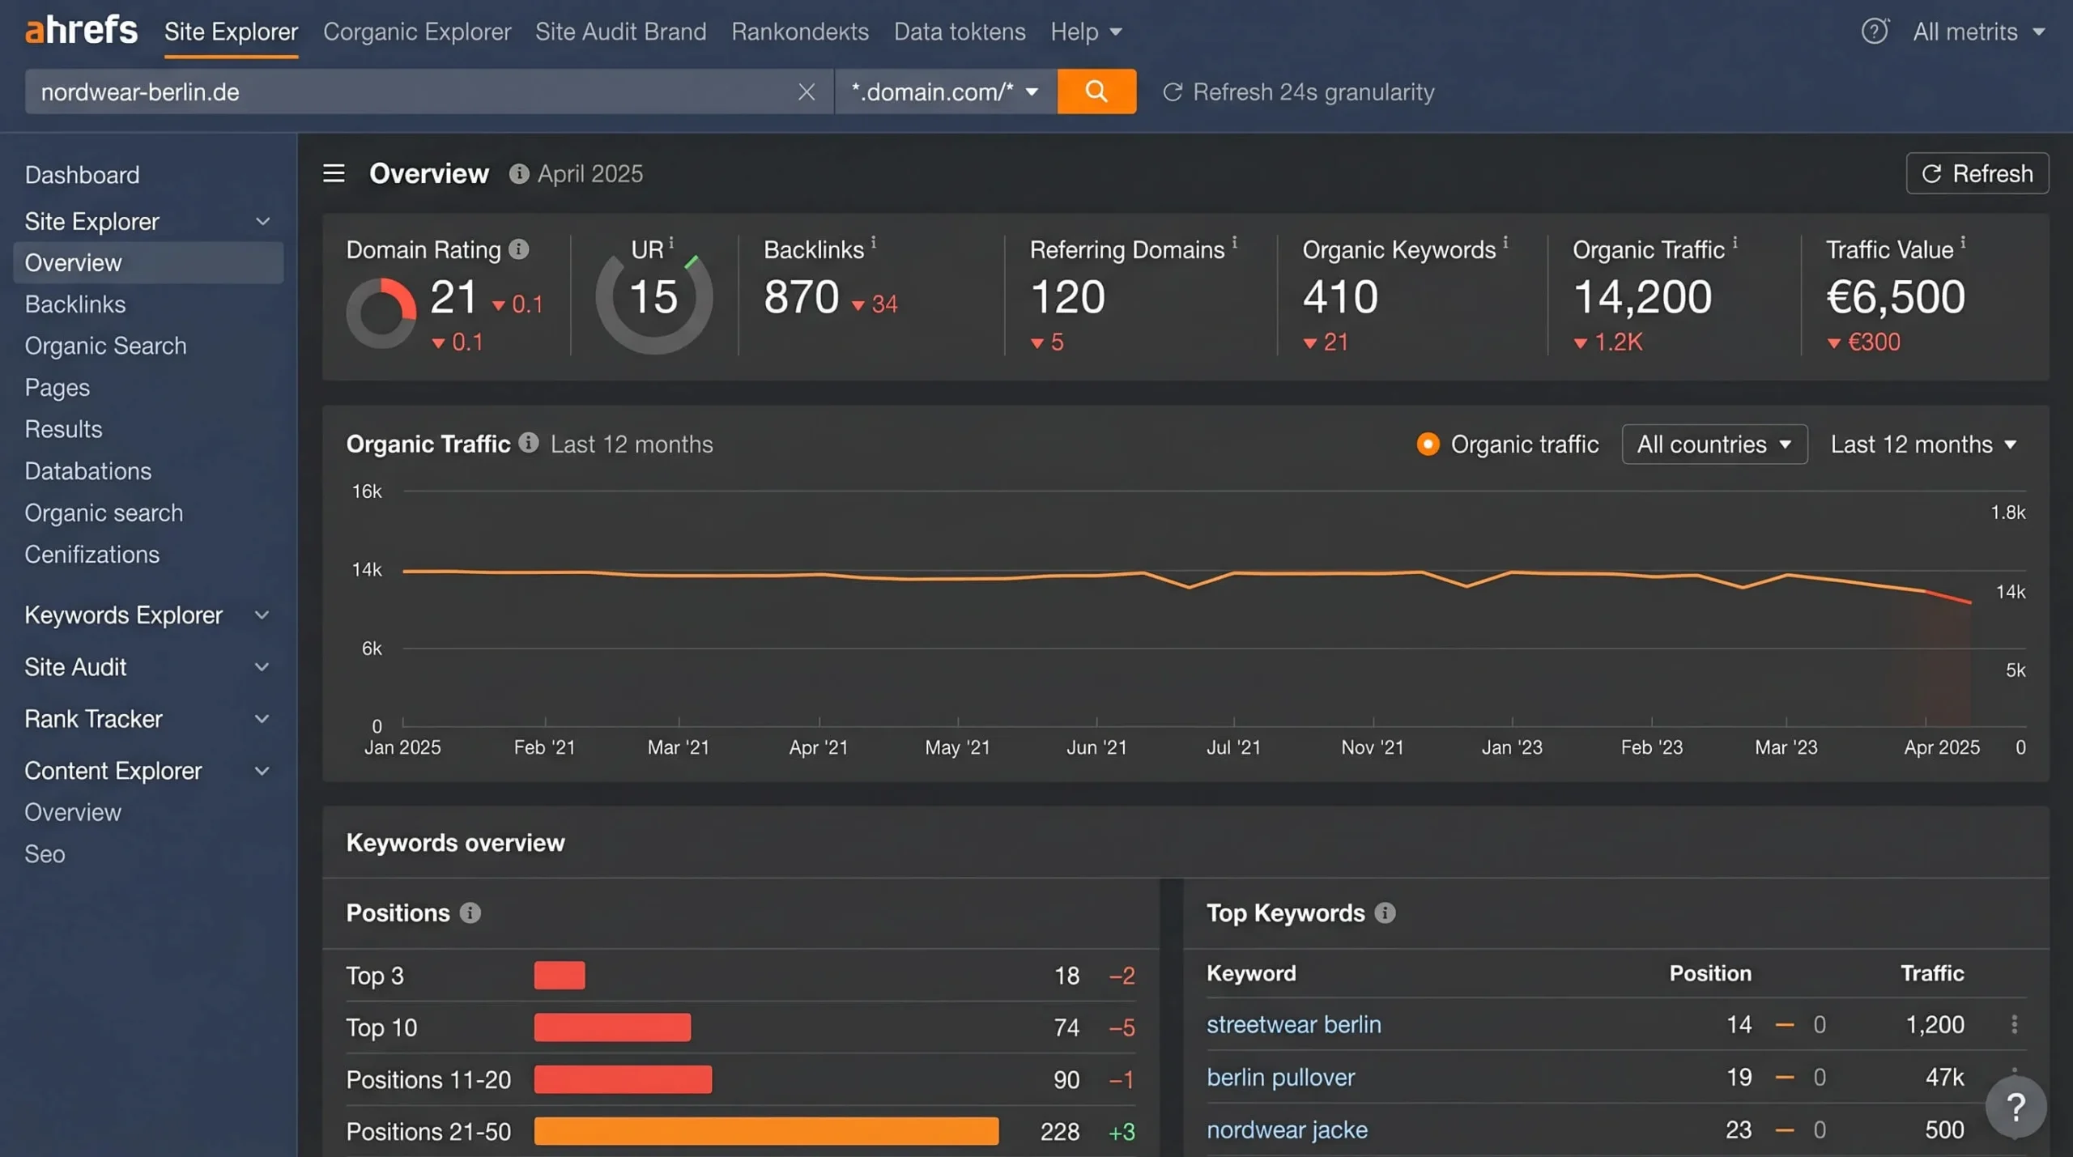2073x1157 pixels.
Task: Collapse the Content Explorer sidebar section
Action: 262,771
